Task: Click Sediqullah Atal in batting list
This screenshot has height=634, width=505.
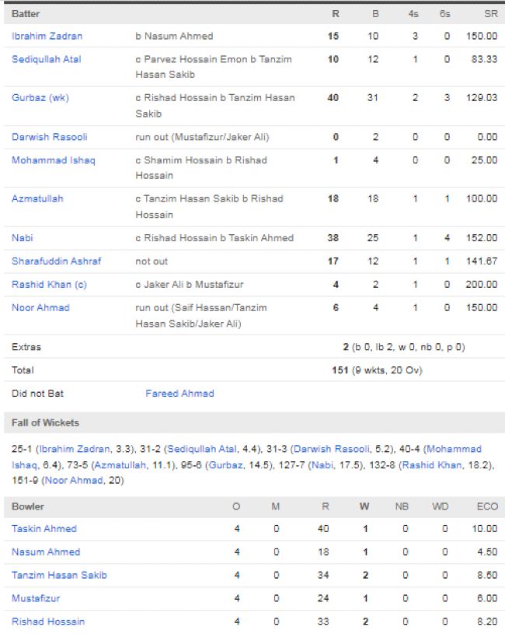Action: point(46,59)
